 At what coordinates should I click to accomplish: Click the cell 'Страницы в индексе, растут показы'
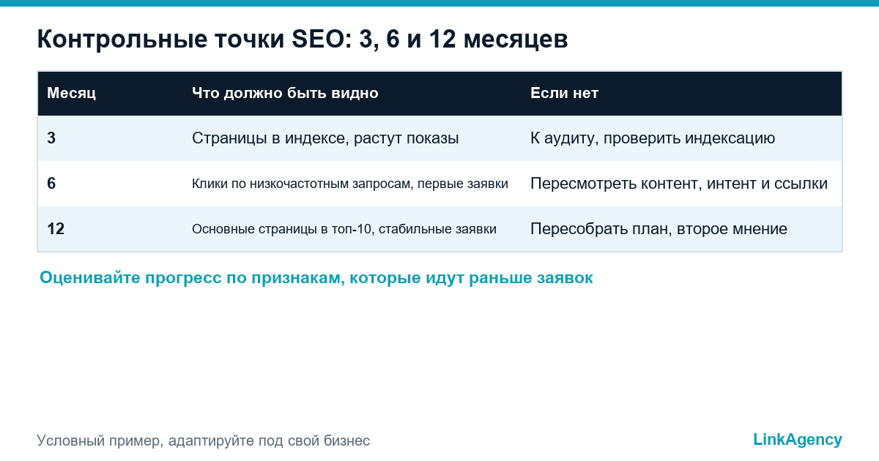point(325,138)
